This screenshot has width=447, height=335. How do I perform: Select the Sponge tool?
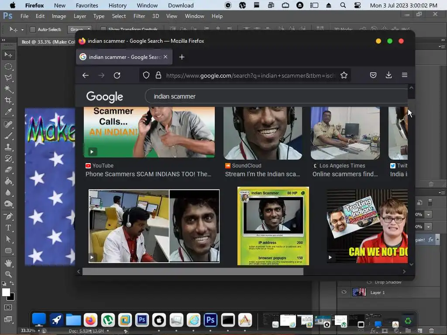(8, 204)
